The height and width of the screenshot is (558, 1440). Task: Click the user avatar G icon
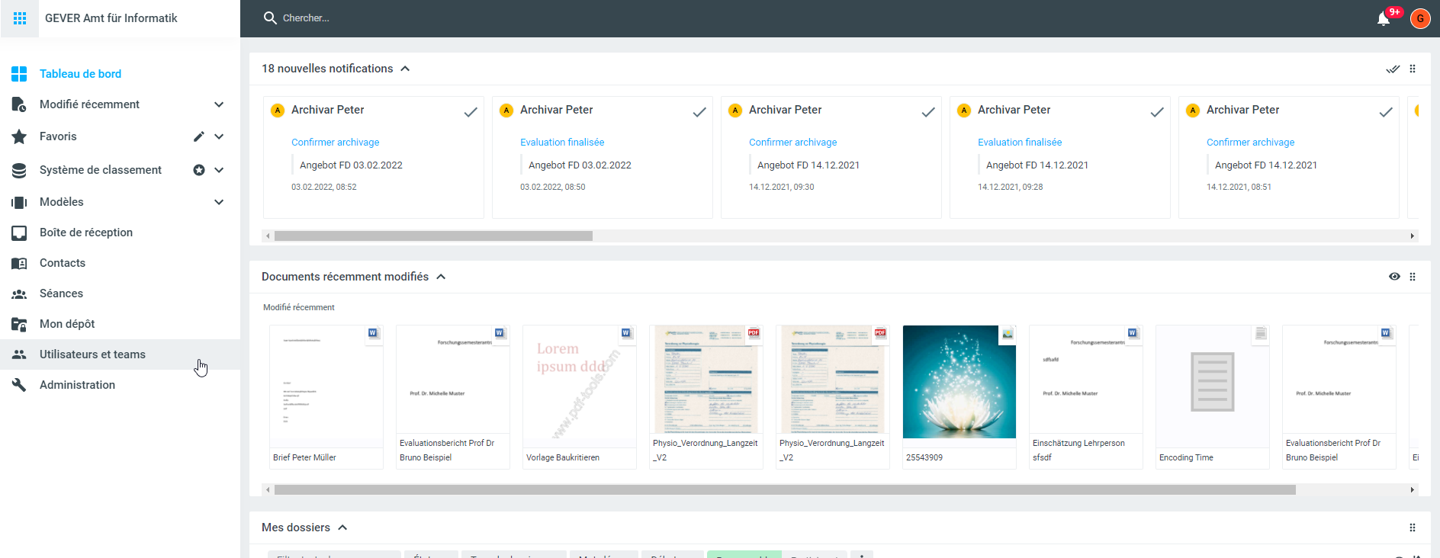pyautogui.click(x=1419, y=18)
